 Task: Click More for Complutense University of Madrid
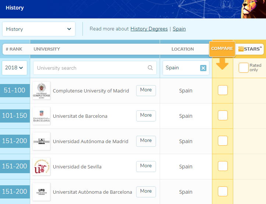tap(146, 91)
